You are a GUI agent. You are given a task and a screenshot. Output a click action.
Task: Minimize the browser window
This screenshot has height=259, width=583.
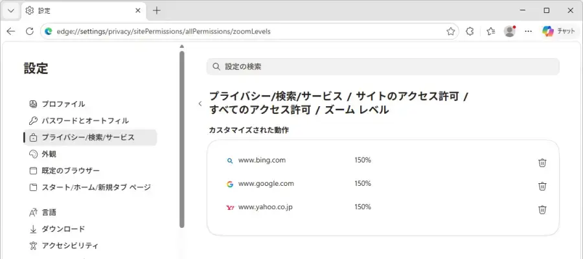523,11
